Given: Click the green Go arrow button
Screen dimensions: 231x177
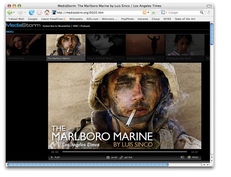Looking at the screenshot, I should pos(154,13).
